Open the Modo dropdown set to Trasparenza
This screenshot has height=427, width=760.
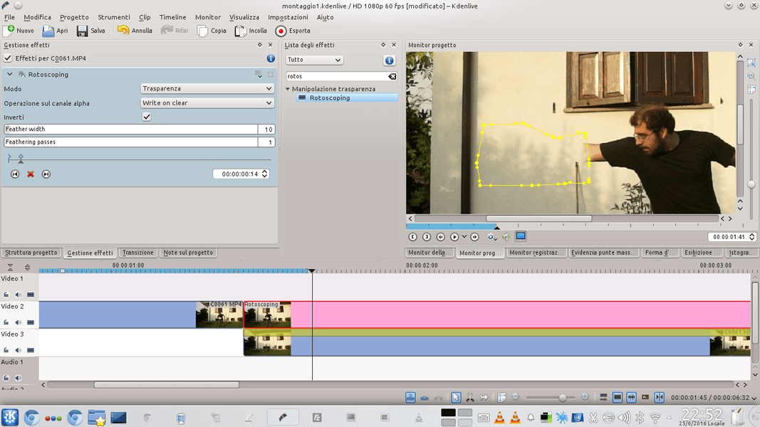(207, 88)
